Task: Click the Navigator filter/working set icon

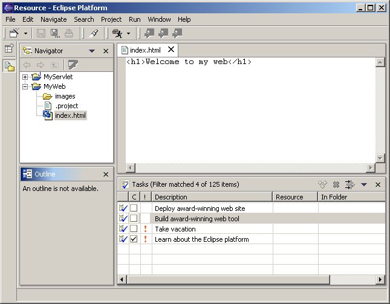Action: pyautogui.click(x=73, y=65)
